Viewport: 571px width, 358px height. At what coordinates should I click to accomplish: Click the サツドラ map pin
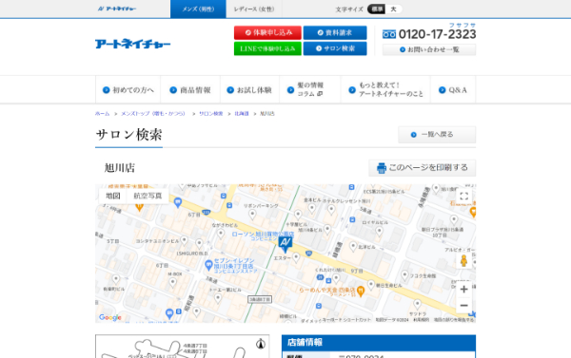pyautogui.click(x=418, y=304)
